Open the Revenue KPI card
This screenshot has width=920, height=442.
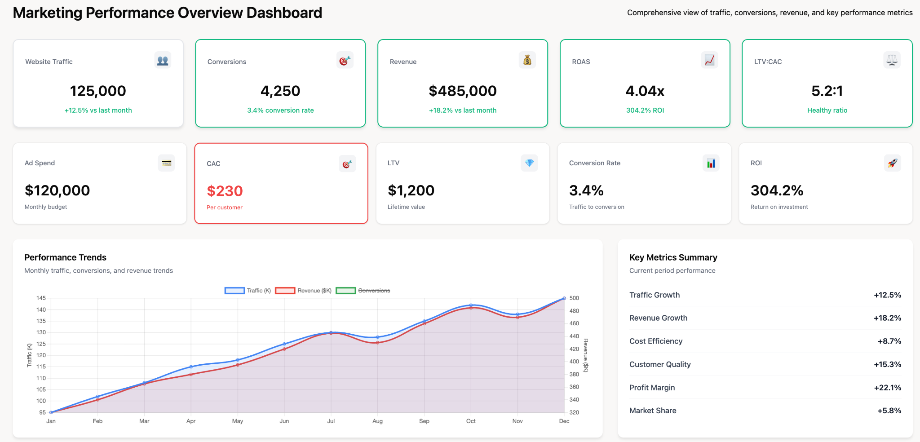[x=463, y=83]
